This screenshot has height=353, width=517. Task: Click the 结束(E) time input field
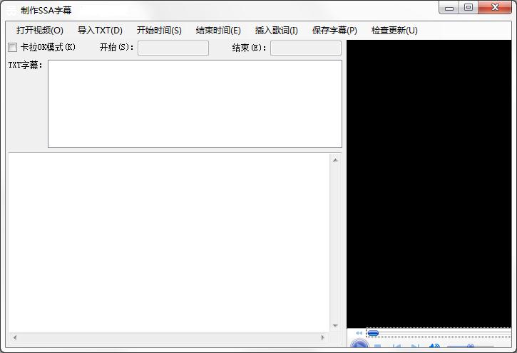click(306, 48)
